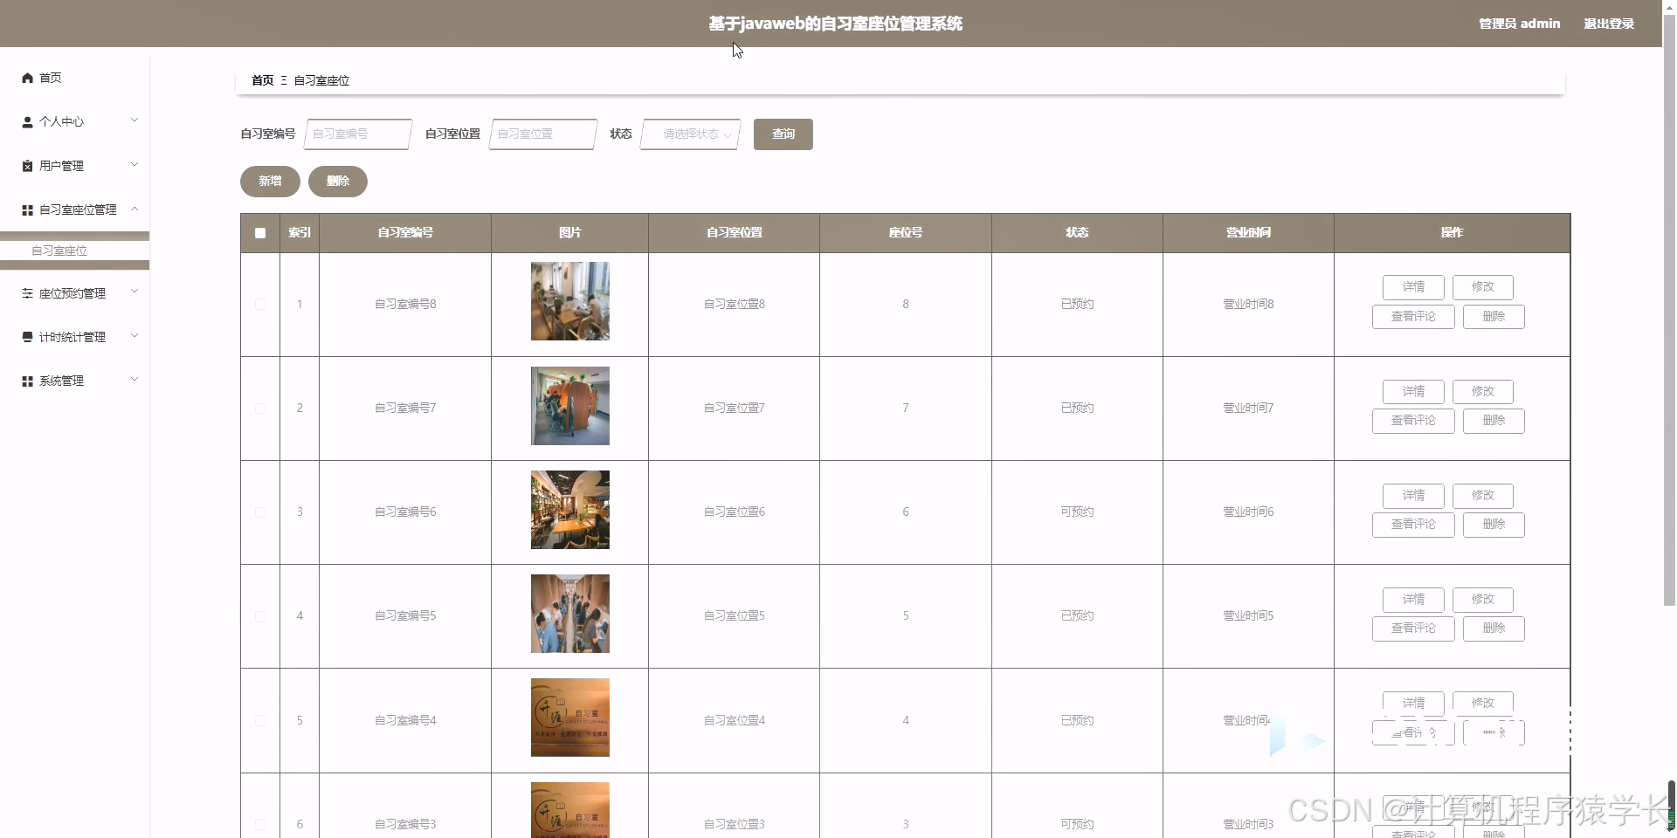This screenshot has width=1677, height=838.
Task: Open 详情 for 自习室编号5 row
Action: [1413, 600]
